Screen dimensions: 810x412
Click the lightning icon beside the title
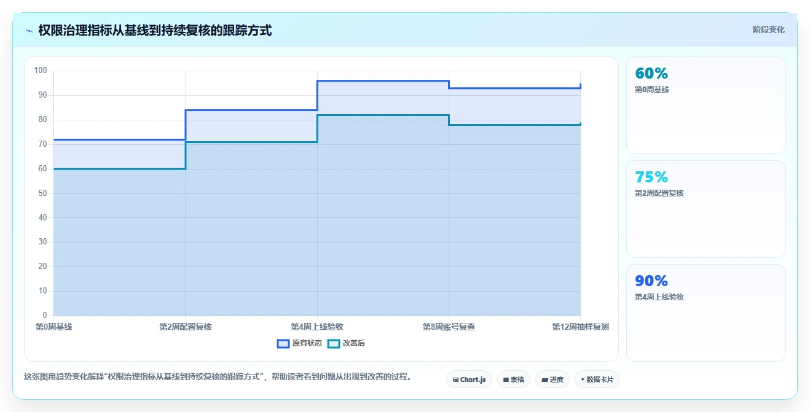coord(29,31)
